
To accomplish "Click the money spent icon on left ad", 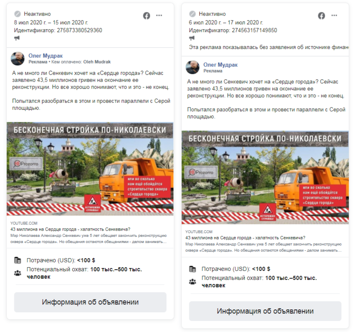I will coord(18,260).
